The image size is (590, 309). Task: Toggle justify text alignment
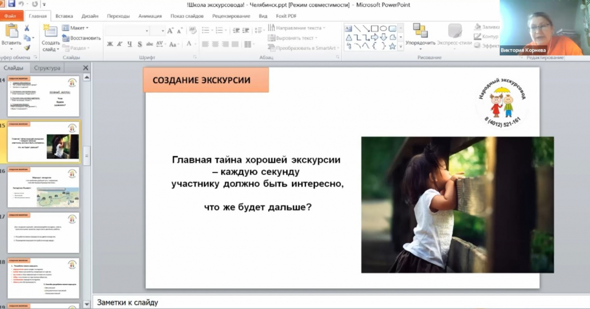tap(236, 44)
